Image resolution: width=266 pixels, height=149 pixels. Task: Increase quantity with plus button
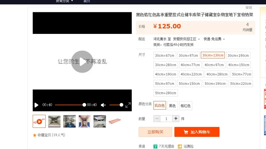click(x=176, y=119)
